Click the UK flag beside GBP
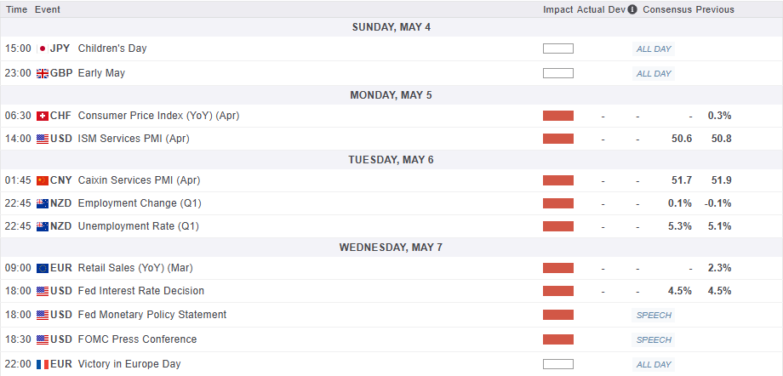This screenshot has height=376, width=783. pyautogui.click(x=42, y=73)
